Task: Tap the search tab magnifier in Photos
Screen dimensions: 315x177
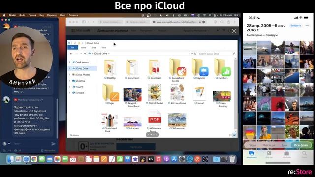Action: (304, 154)
